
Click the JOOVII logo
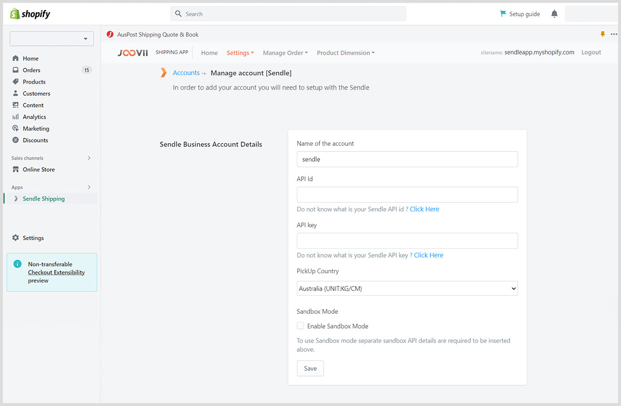133,53
